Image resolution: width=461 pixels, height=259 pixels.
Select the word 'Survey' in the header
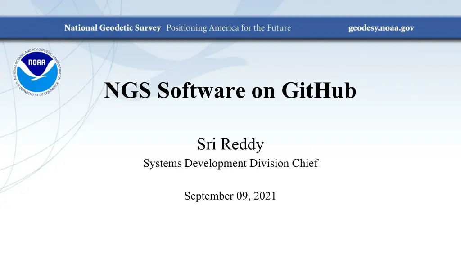coord(147,28)
